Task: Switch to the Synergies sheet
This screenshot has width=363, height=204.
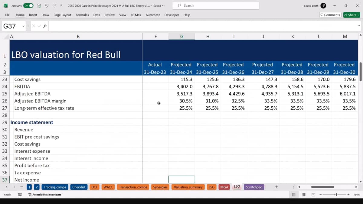Action: [x=160, y=187]
